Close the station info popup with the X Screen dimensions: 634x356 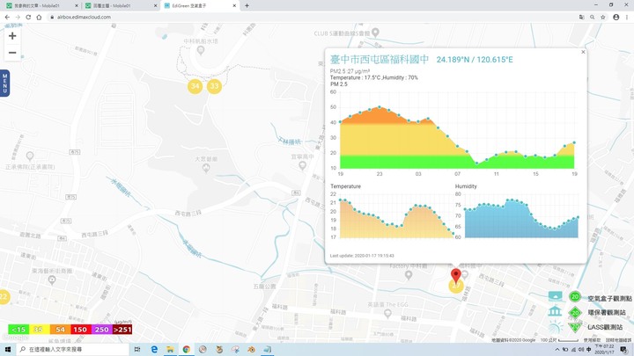point(583,52)
